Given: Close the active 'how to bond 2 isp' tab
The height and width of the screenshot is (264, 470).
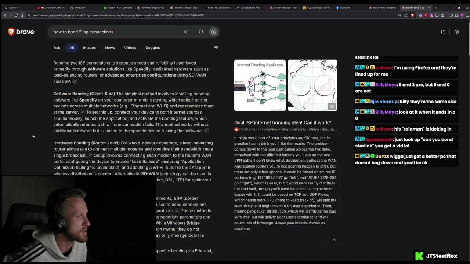Looking at the screenshot, I should tap(429, 8).
